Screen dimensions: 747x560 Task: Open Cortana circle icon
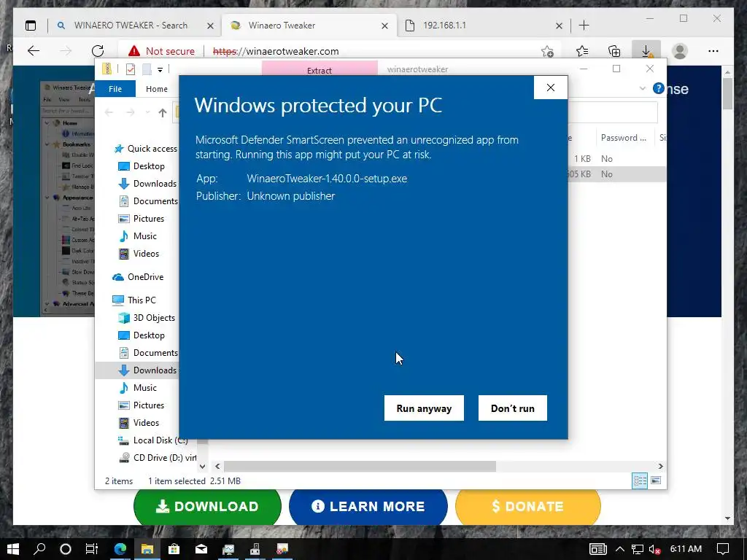[x=66, y=549]
